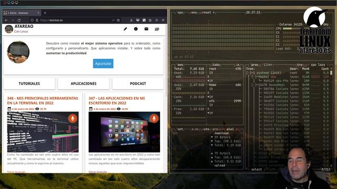Open the article 347 Las aplicaciones en mi escritorio title
Viewport: 337px width, 189px height.
(x=117, y=100)
